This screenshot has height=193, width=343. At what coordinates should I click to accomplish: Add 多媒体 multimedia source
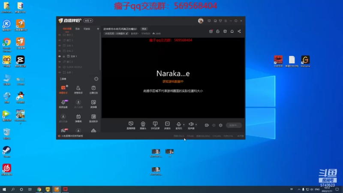click(167, 125)
